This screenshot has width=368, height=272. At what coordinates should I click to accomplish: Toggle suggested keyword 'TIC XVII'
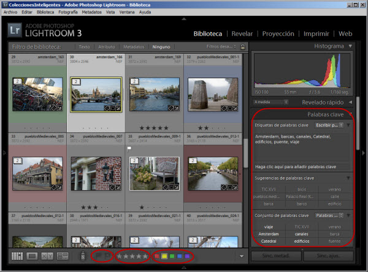pos(269,189)
